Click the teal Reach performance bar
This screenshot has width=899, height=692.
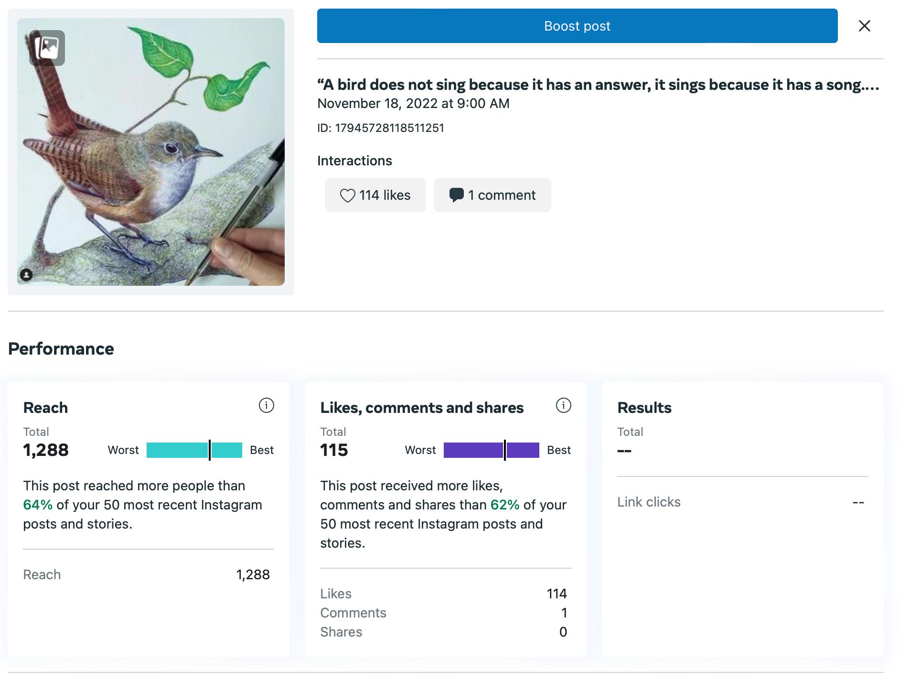click(194, 450)
